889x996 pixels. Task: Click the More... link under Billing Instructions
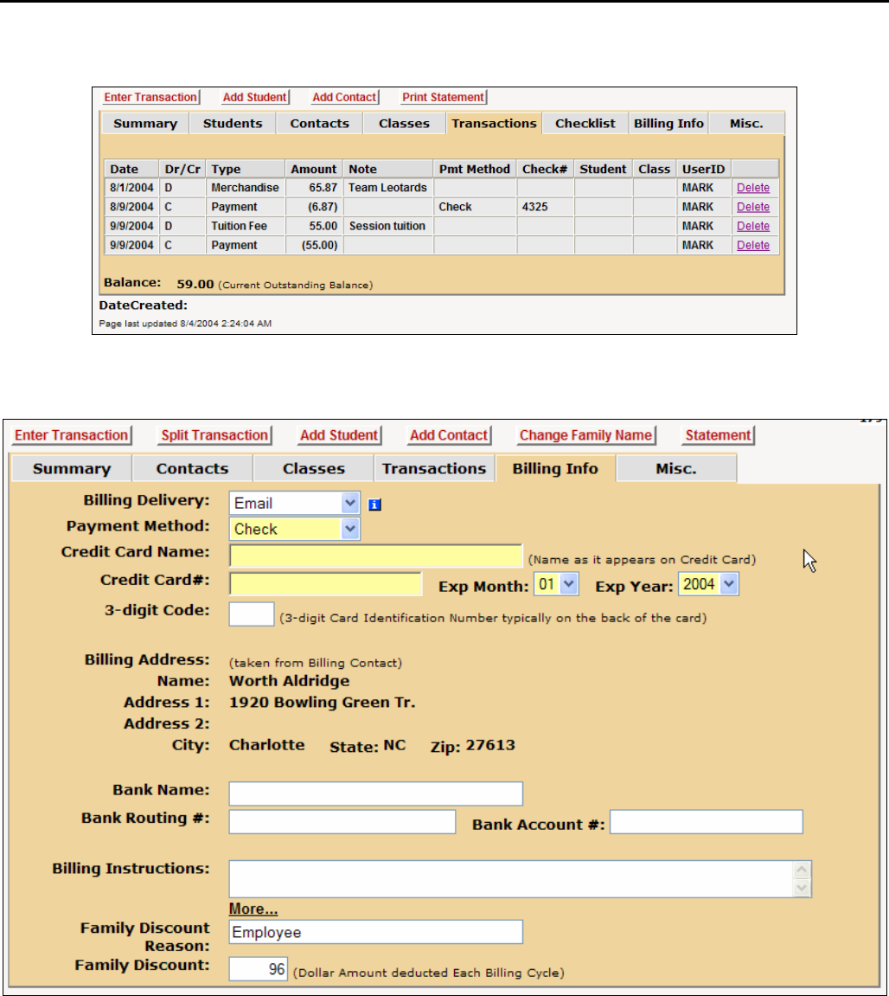(x=253, y=909)
